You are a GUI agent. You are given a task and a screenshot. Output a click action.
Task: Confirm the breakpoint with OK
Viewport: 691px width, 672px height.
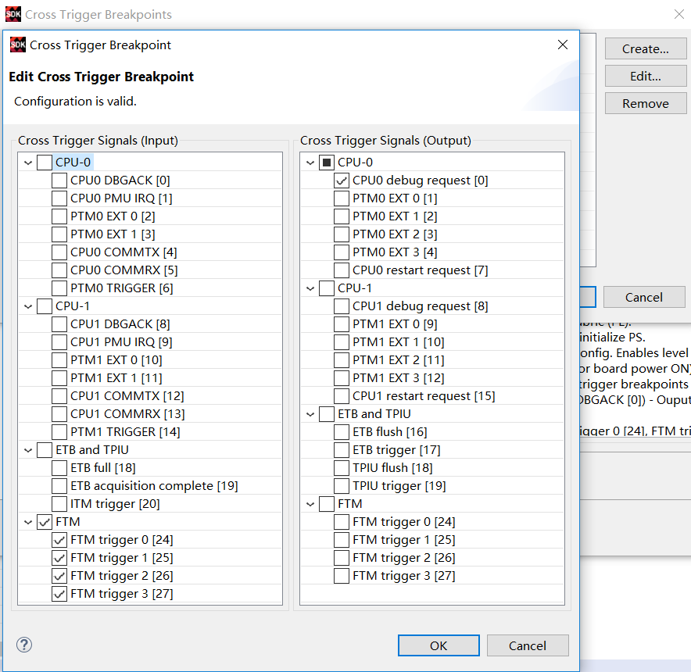coord(439,645)
